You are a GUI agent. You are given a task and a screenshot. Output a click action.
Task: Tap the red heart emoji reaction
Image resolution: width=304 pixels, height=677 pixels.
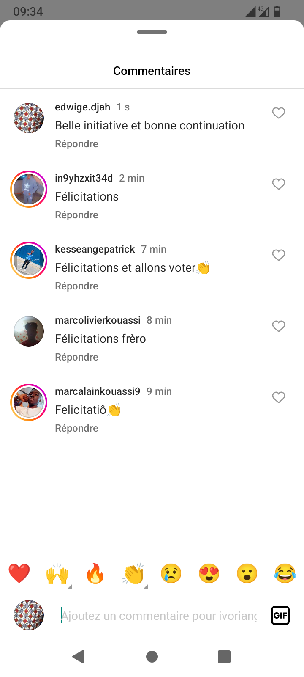tap(19, 574)
